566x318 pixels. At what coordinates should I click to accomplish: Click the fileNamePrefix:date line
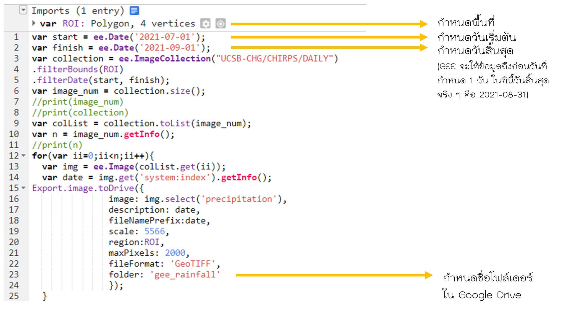[159, 221]
